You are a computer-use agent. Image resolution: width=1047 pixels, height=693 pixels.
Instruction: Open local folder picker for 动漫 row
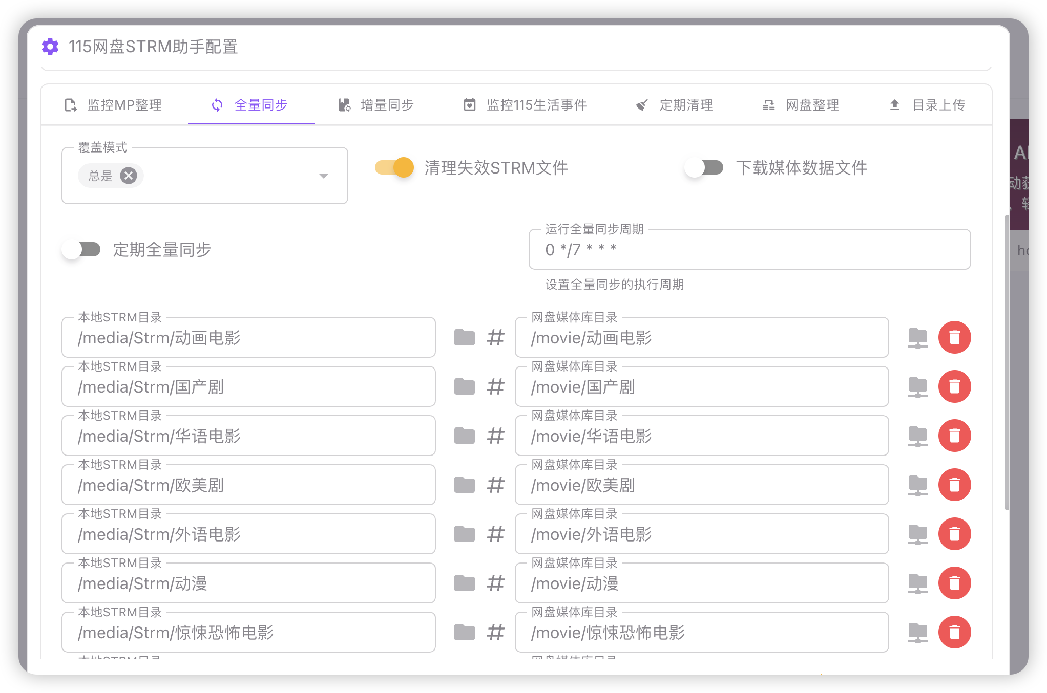click(464, 583)
